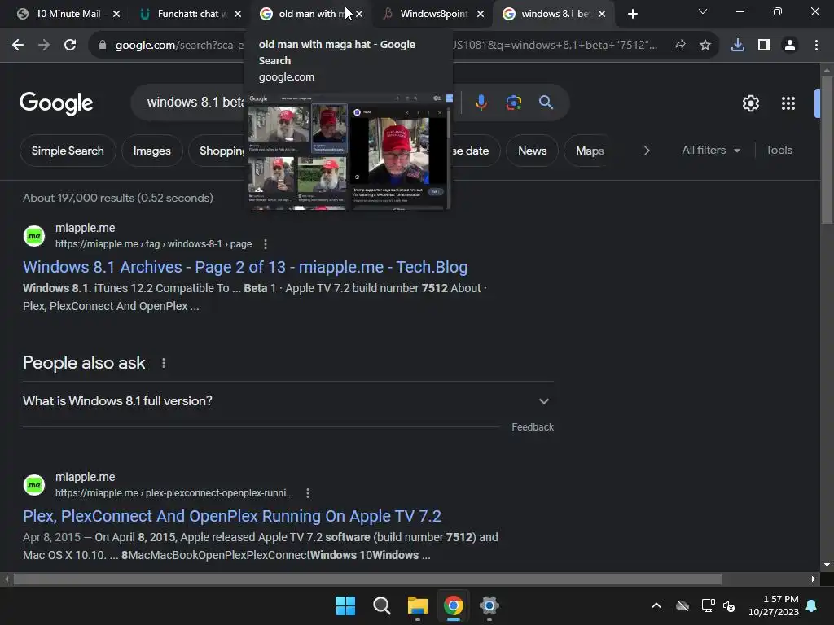
Task: Open the All filters dropdown
Action: (x=711, y=151)
